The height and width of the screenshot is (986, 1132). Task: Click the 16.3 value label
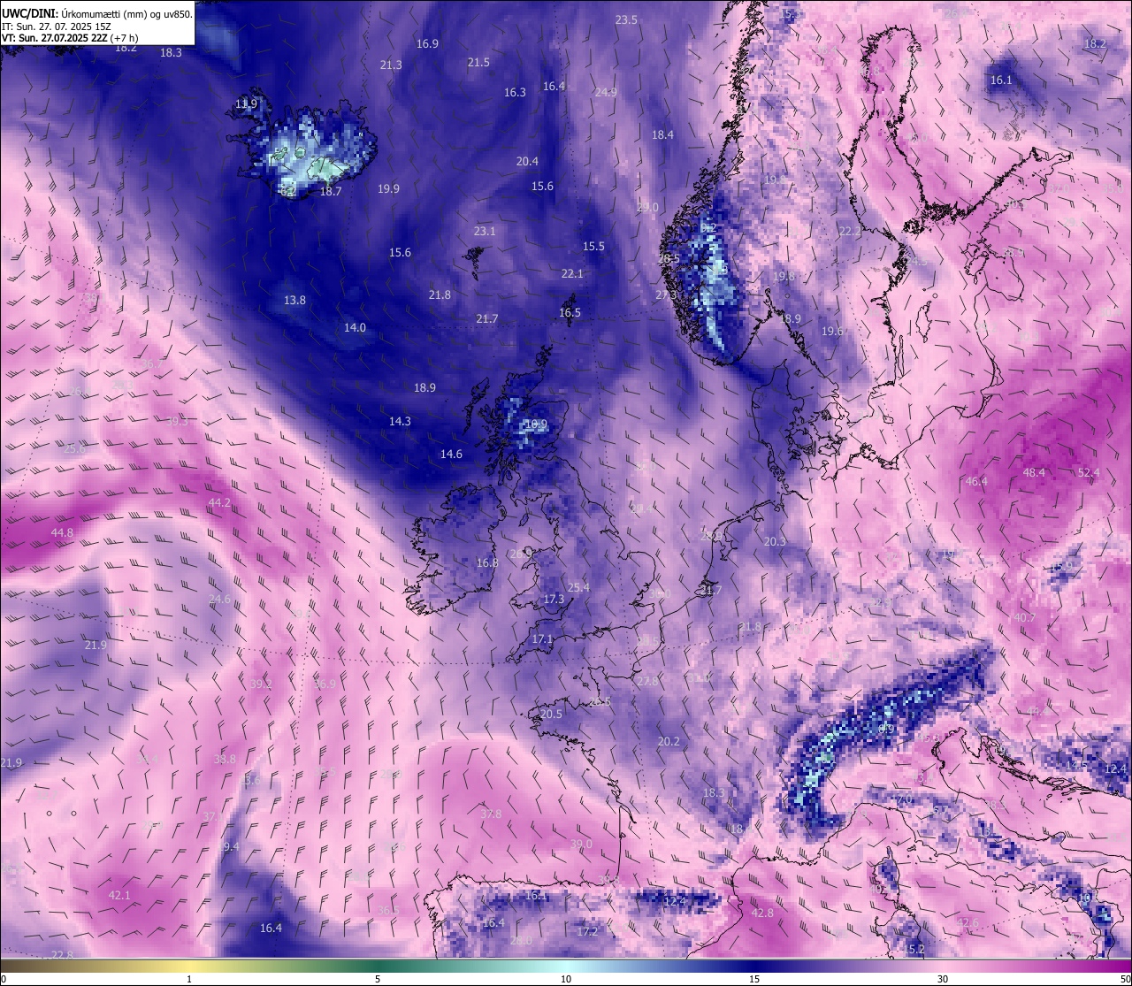[515, 92]
